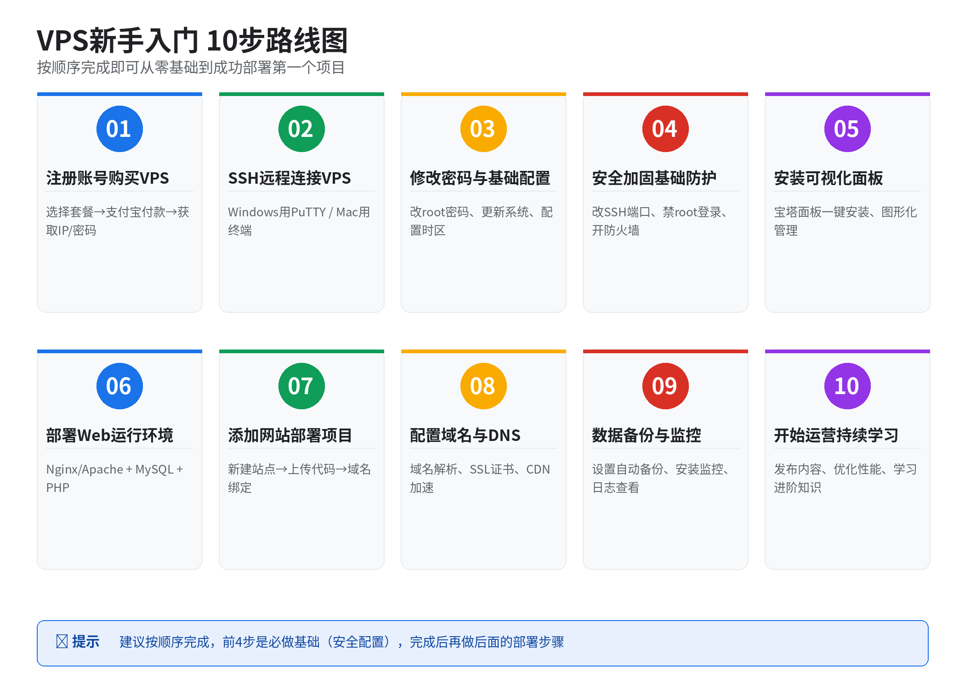The height and width of the screenshot is (689, 965).
Task: Click the red 09 step circle
Action: point(665,386)
